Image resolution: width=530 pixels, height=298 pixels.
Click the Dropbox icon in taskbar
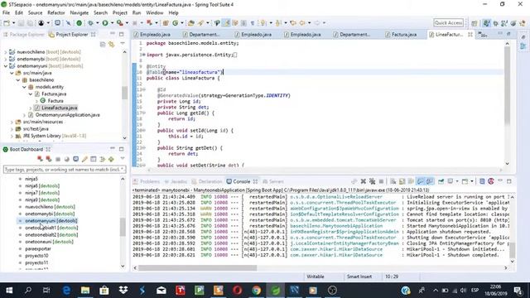[x=123, y=291]
